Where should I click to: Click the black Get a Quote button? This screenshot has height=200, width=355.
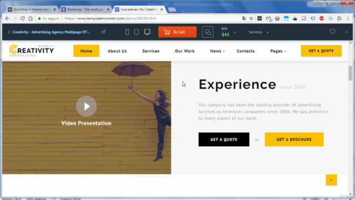(224, 139)
